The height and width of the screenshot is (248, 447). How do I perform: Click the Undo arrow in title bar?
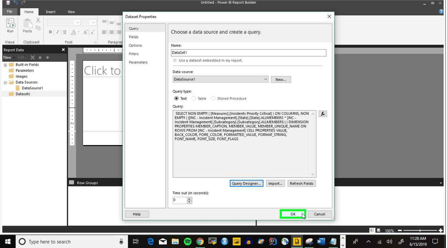tap(16, 3)
